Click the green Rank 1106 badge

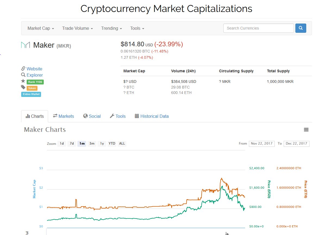(35, 82)
